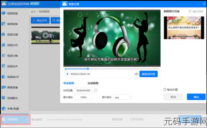Close the 截图设置 dialog
Image resolution: width=207 pixels, height=128 pixels.
point(204,4)
